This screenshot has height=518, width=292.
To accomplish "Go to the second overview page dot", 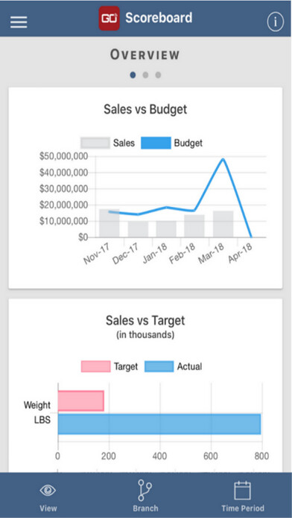I will (145, 75).
